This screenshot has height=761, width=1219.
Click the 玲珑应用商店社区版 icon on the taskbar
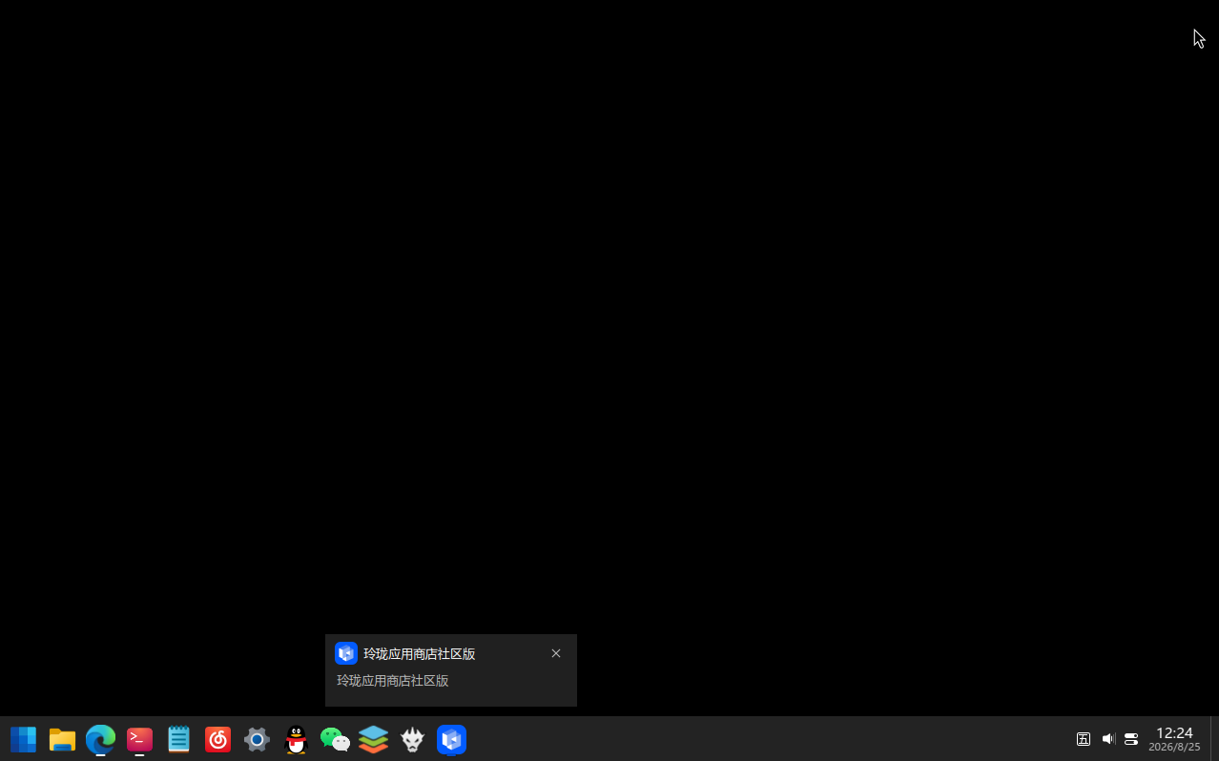click(x=451, y=739)
